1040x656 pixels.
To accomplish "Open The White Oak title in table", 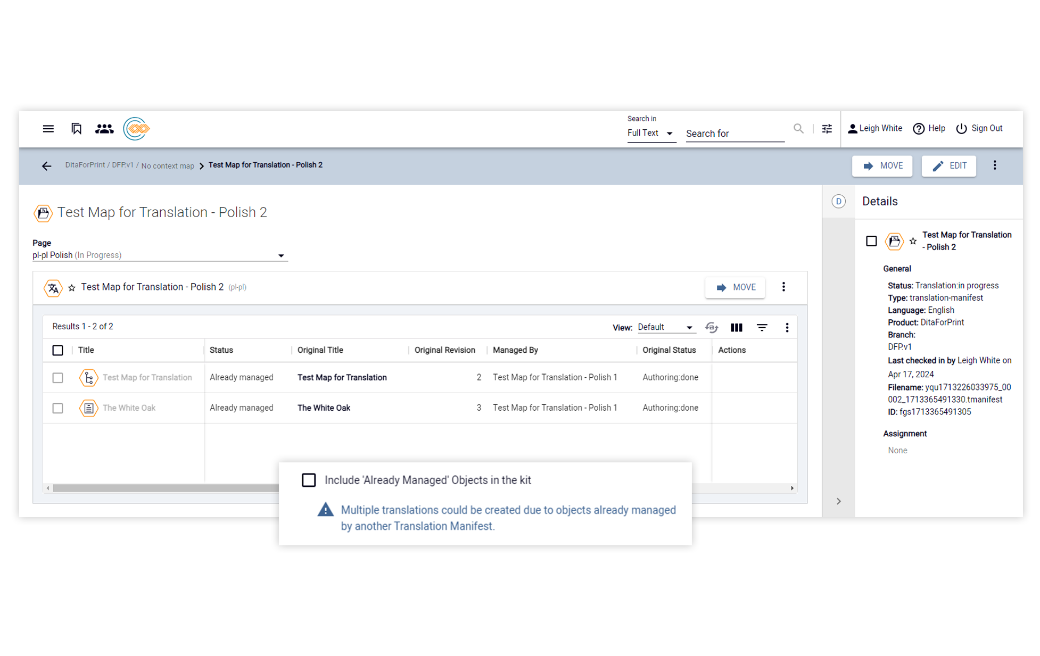I will 129,408.
